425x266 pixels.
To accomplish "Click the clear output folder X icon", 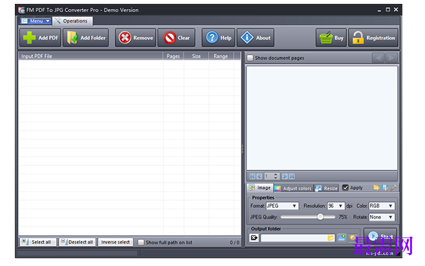I will (x=254, y=238).
